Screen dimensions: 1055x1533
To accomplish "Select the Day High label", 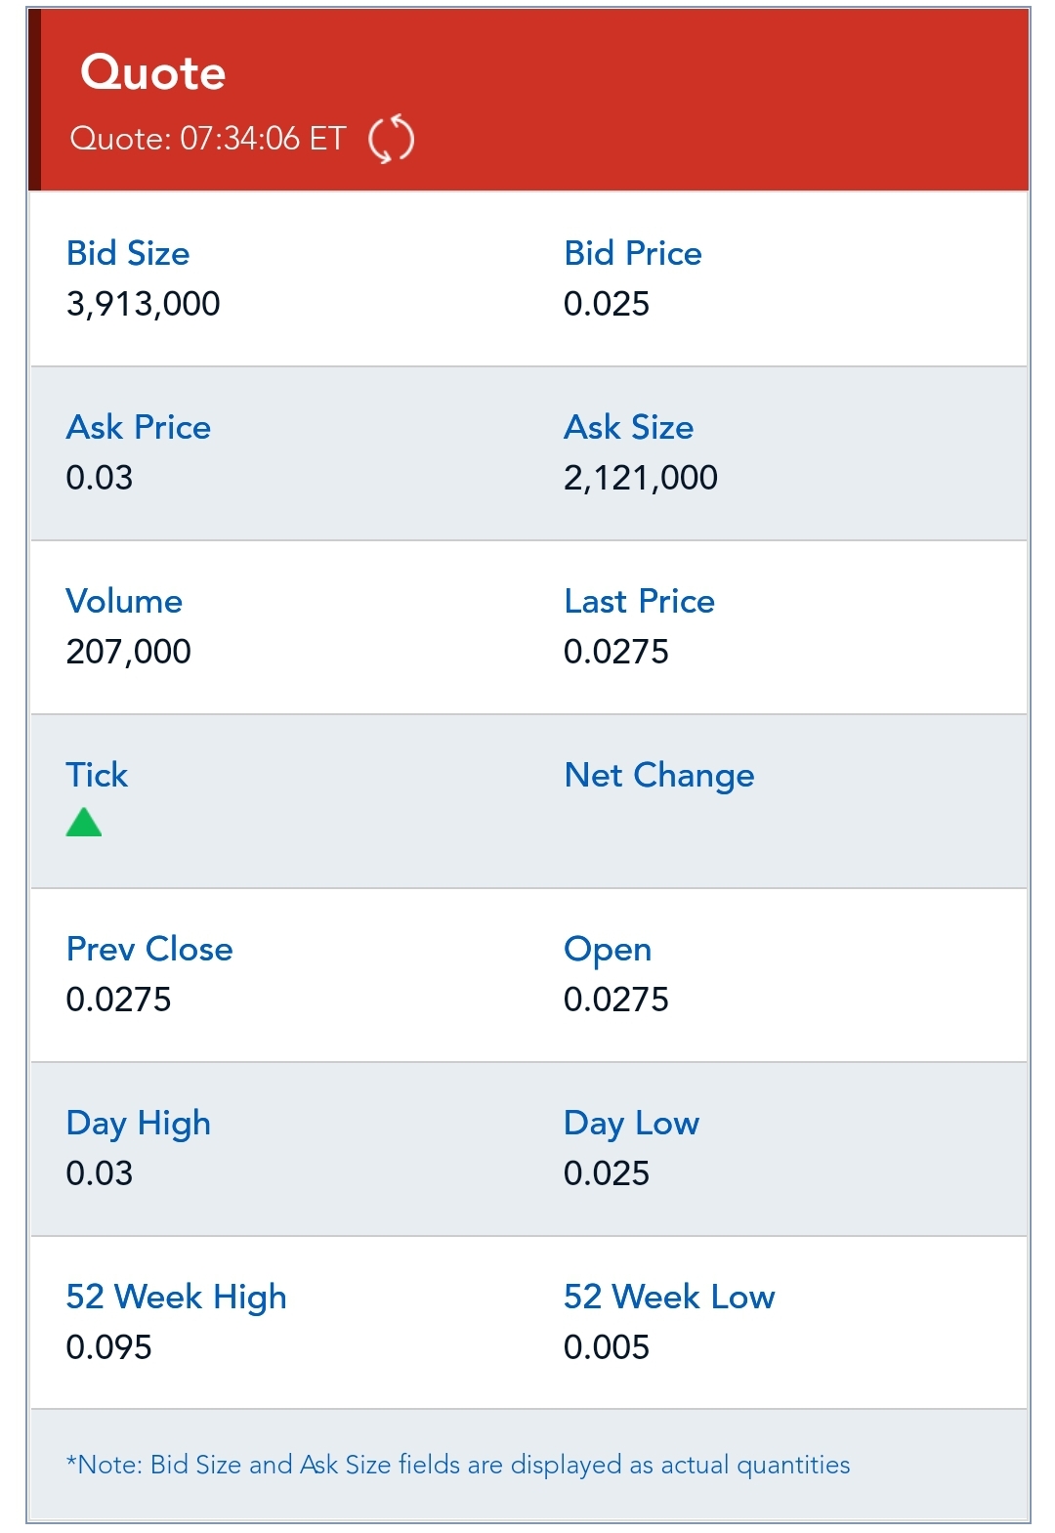I will point(138,1123).
